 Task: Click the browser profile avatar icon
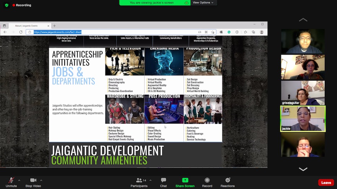click(x=262, y=32)
